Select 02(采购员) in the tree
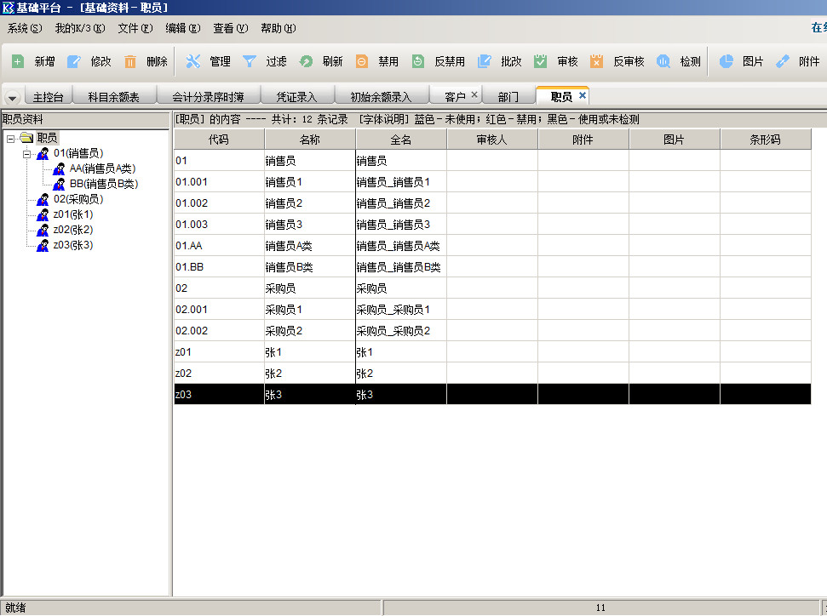This screenshot has height=616, width=827. click(78, 199)
